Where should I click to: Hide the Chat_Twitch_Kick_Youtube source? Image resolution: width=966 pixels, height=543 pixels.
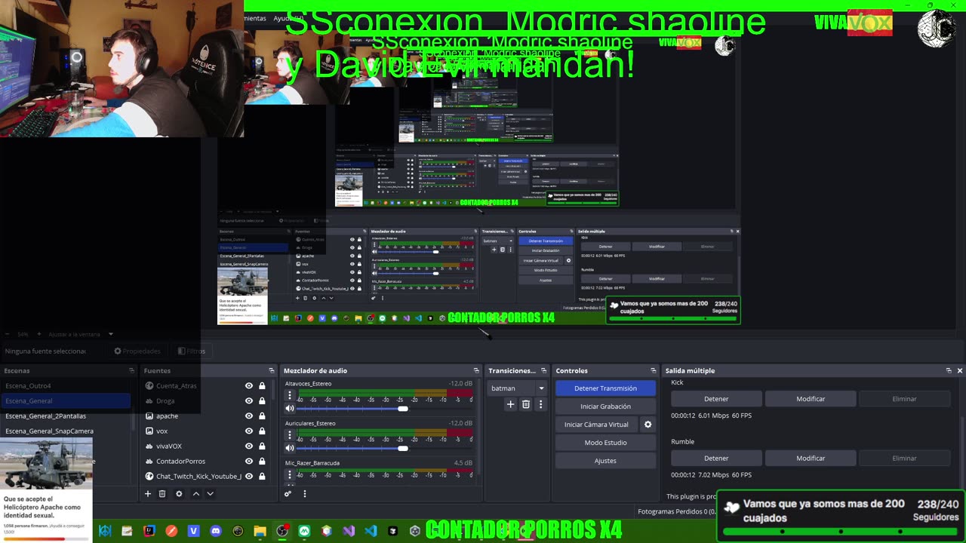pyautogui.click(x=249, y=476)
